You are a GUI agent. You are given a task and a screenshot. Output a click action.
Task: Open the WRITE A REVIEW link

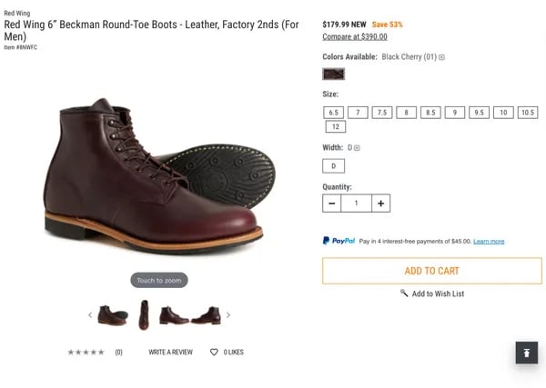[x=171, y=353]
